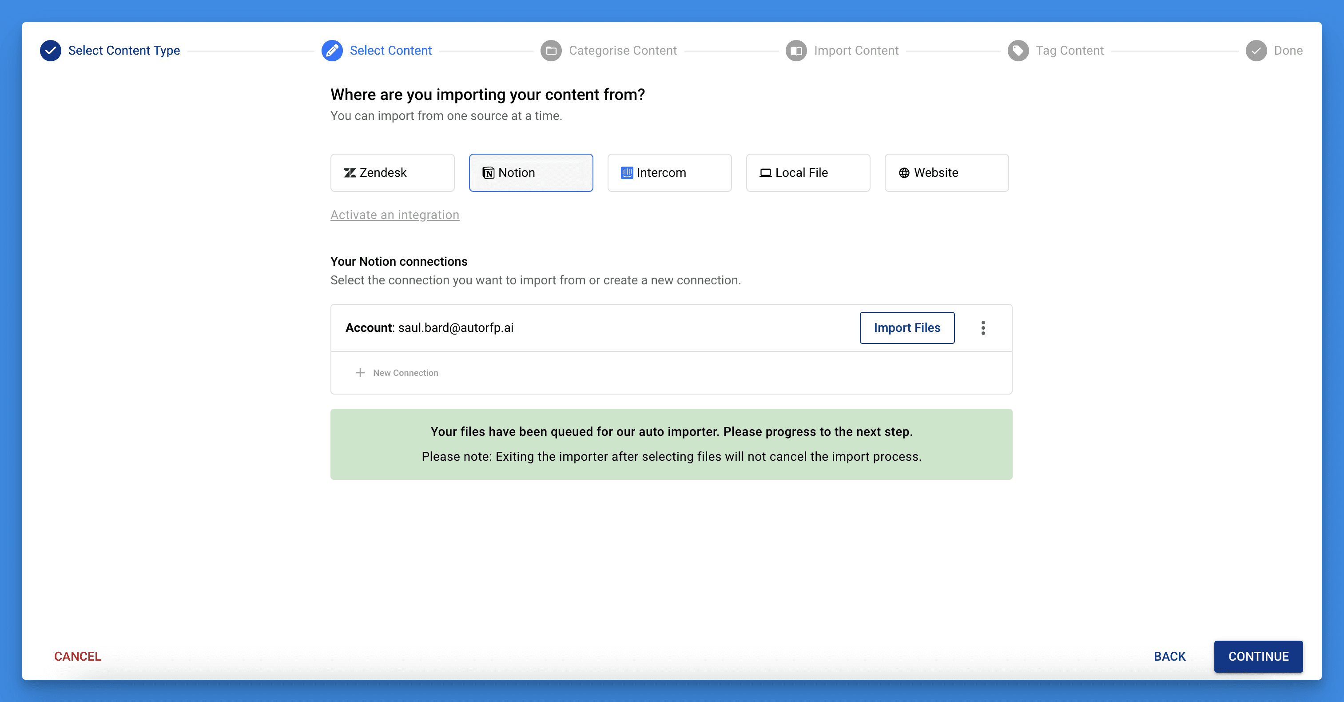Click the Import Content book step icon

(796, 51)
